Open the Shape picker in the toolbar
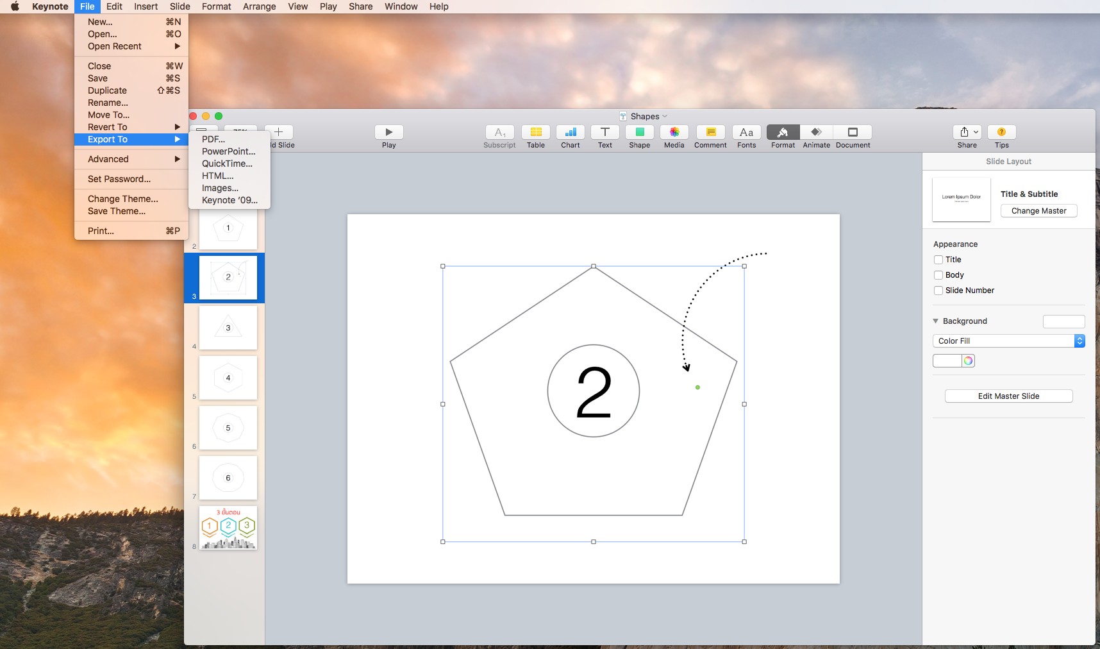The image size is (1100, 649). (x=638, y=133)
